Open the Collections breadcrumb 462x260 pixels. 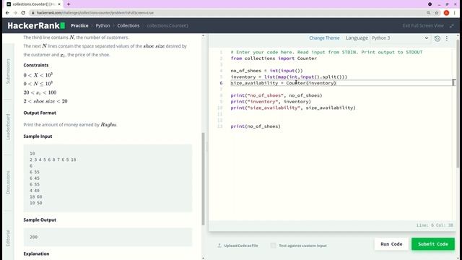[x=128, y=26]
